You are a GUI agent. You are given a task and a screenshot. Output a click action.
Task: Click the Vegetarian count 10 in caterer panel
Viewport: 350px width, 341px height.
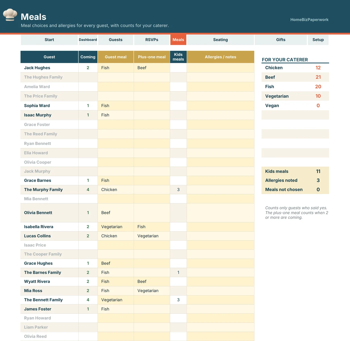coord(318,96)
